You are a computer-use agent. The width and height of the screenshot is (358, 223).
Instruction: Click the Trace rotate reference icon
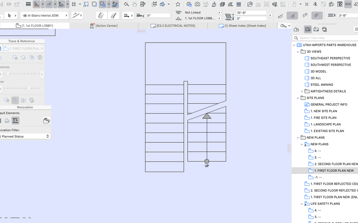(x=23, y=57)
